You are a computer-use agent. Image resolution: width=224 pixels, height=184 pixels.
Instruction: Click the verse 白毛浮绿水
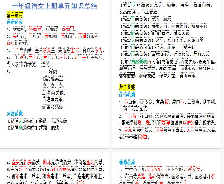click(x=53, y=99)
